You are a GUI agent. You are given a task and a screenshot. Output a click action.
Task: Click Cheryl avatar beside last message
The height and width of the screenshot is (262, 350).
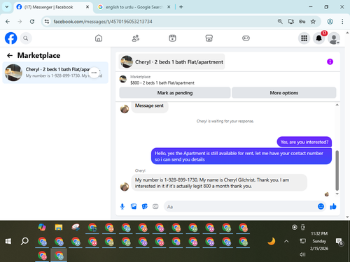125,187
